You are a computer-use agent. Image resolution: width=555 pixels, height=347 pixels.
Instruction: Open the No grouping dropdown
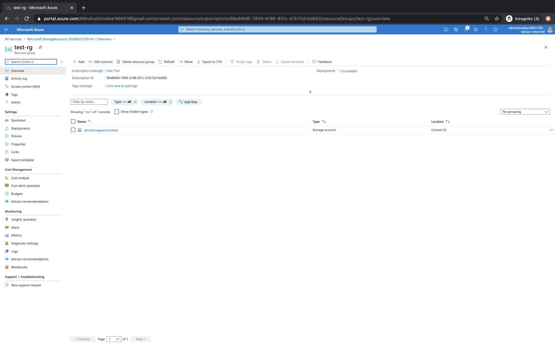coord(525,112)
